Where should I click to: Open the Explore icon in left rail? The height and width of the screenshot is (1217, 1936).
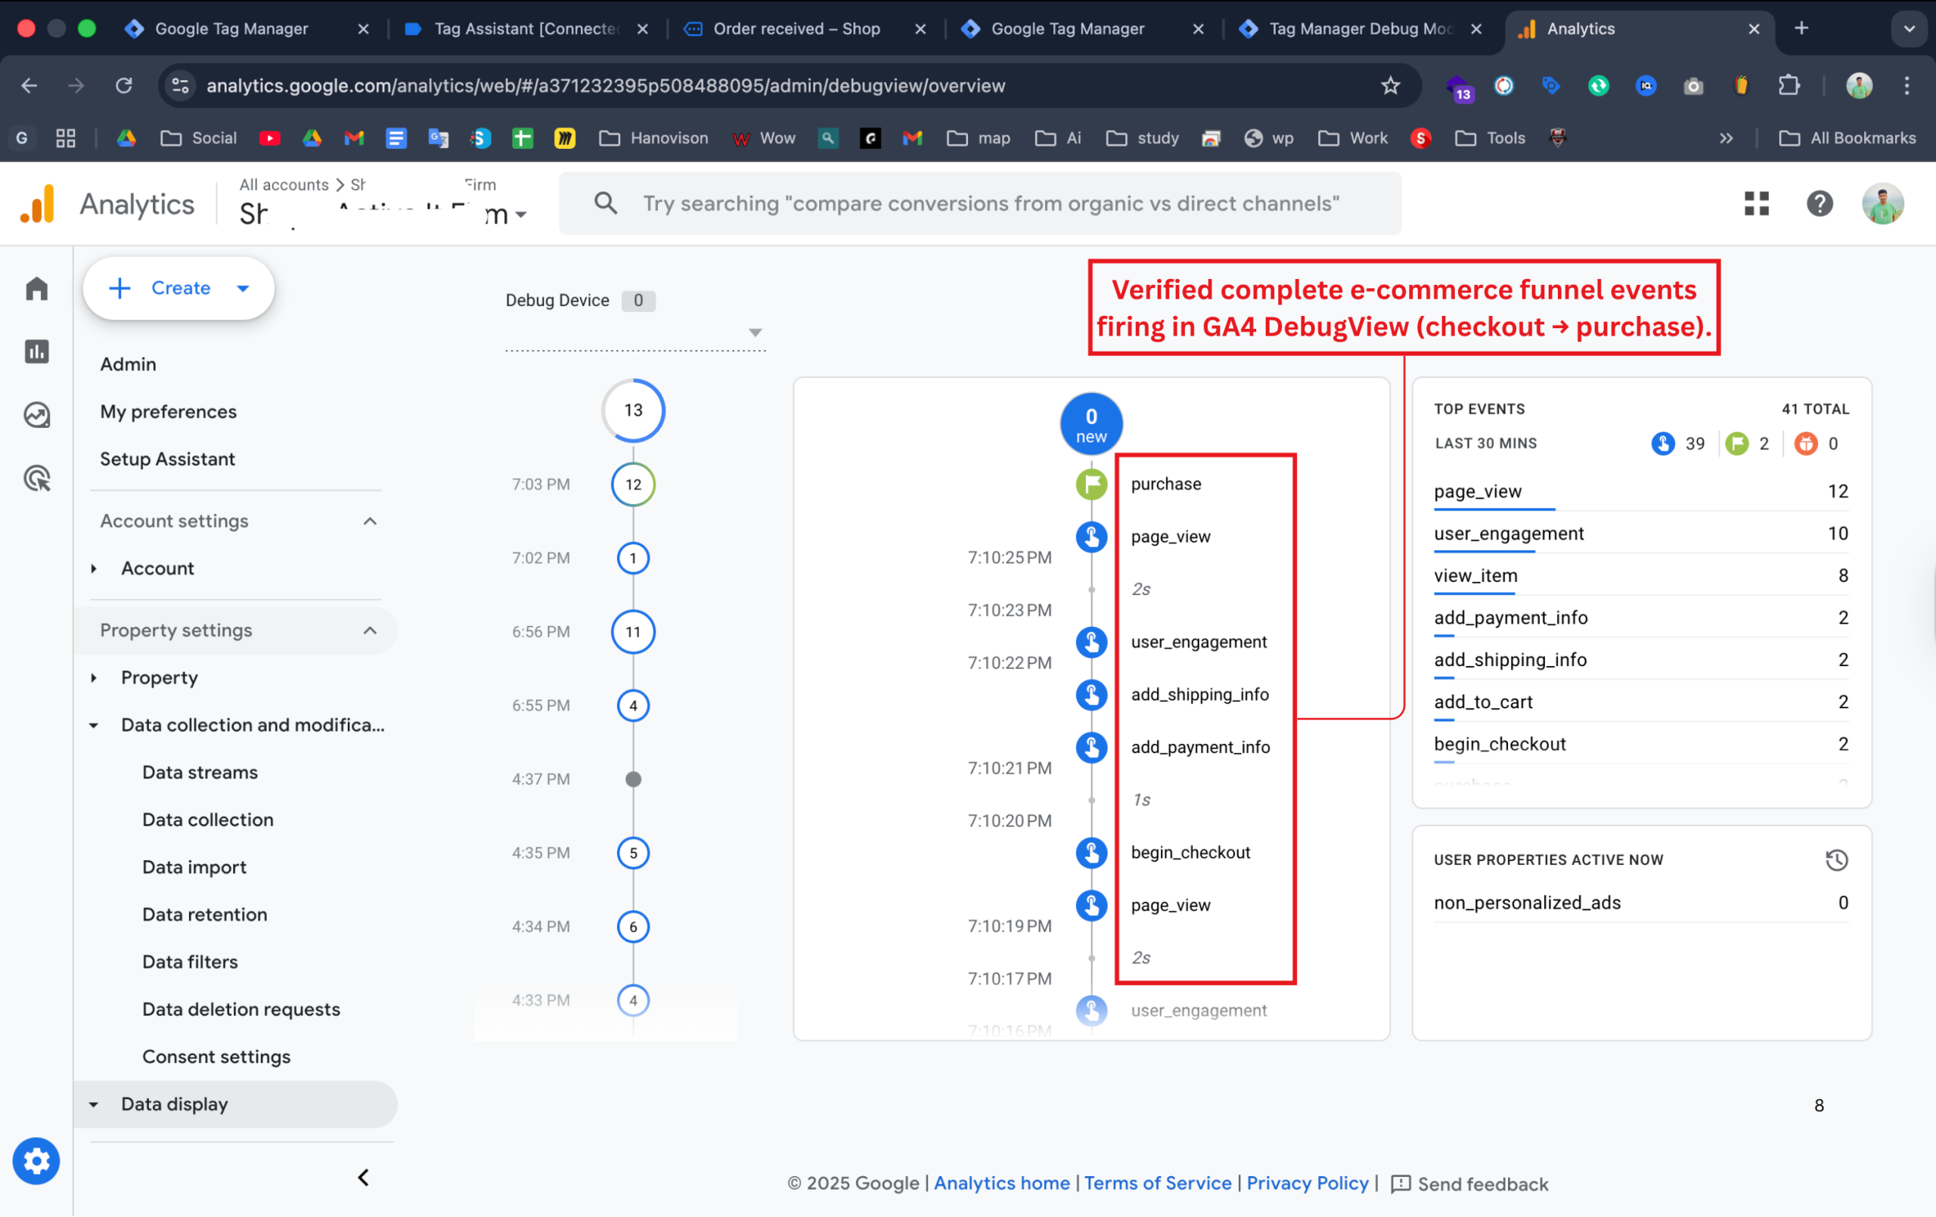(x=37, y=415)
